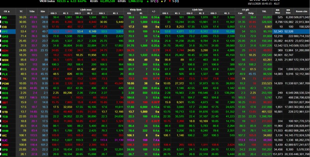Select the highlighted FPT row matched price
The width and height of the screenshot is (310, 157).
[132, 31]
